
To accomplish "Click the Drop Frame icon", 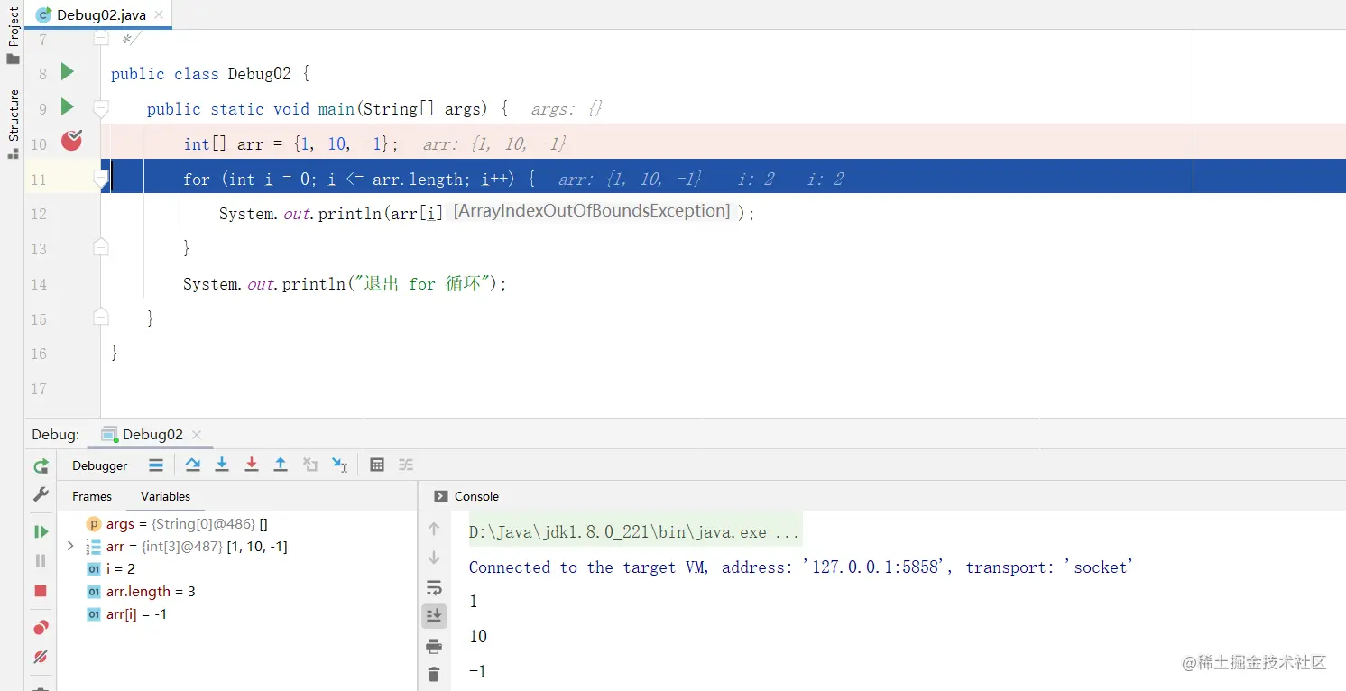I will (310, 465).
